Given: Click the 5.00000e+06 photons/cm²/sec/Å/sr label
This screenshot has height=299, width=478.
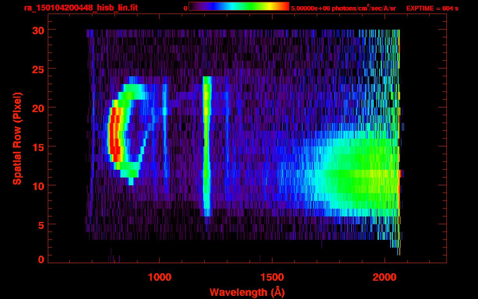Looking at the screenshot, I should [x=343, y=8].
